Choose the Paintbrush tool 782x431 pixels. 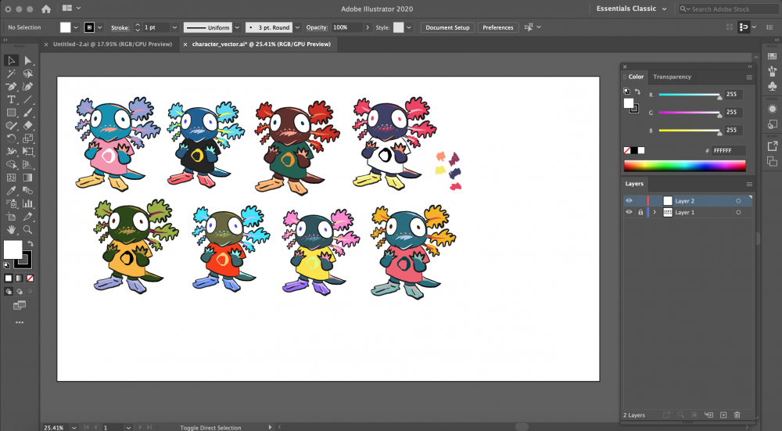pos(28,112)
